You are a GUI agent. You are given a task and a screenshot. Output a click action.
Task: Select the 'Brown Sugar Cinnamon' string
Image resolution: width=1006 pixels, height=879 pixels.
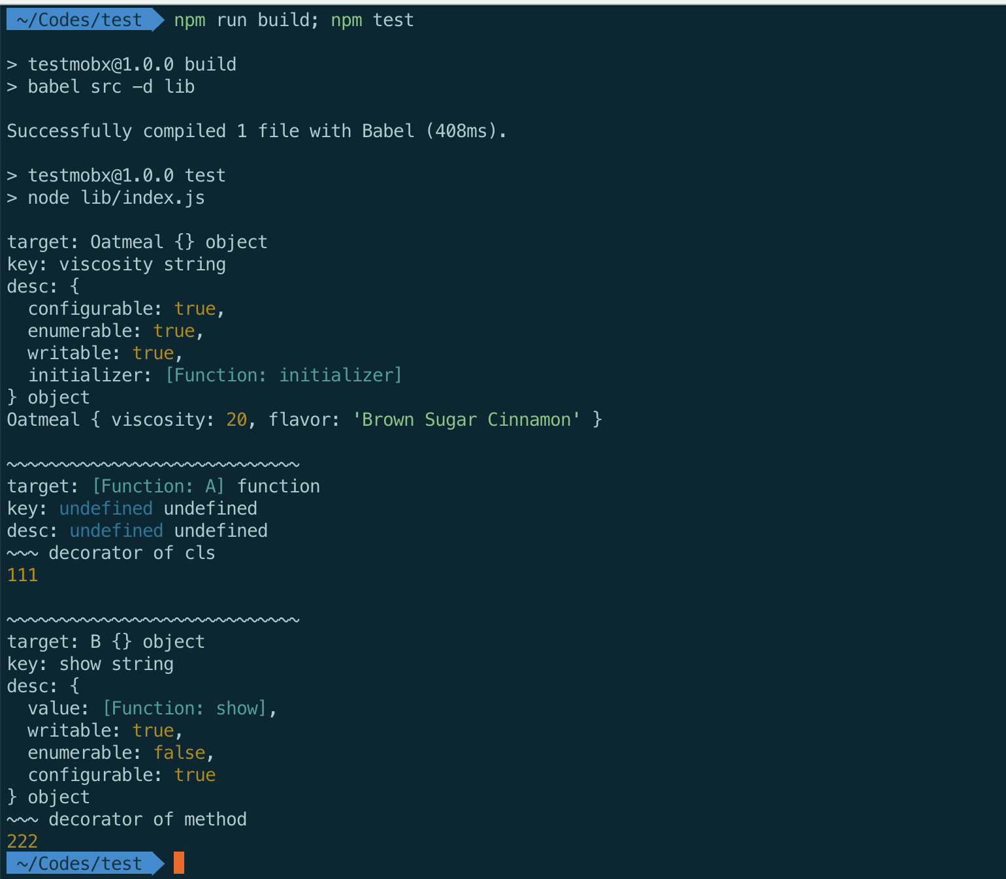coord(466,419)
